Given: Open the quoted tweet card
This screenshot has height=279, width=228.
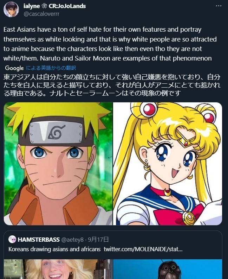Looking at the screenshot, I should tap(113, 255).
